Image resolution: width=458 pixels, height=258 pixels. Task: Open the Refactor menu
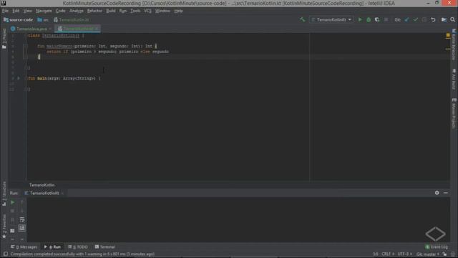[x=94, y=11]
